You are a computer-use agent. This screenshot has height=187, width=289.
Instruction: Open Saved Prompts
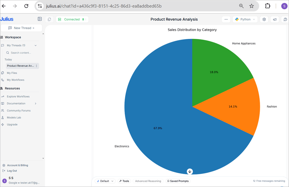[x=178, y=181]
